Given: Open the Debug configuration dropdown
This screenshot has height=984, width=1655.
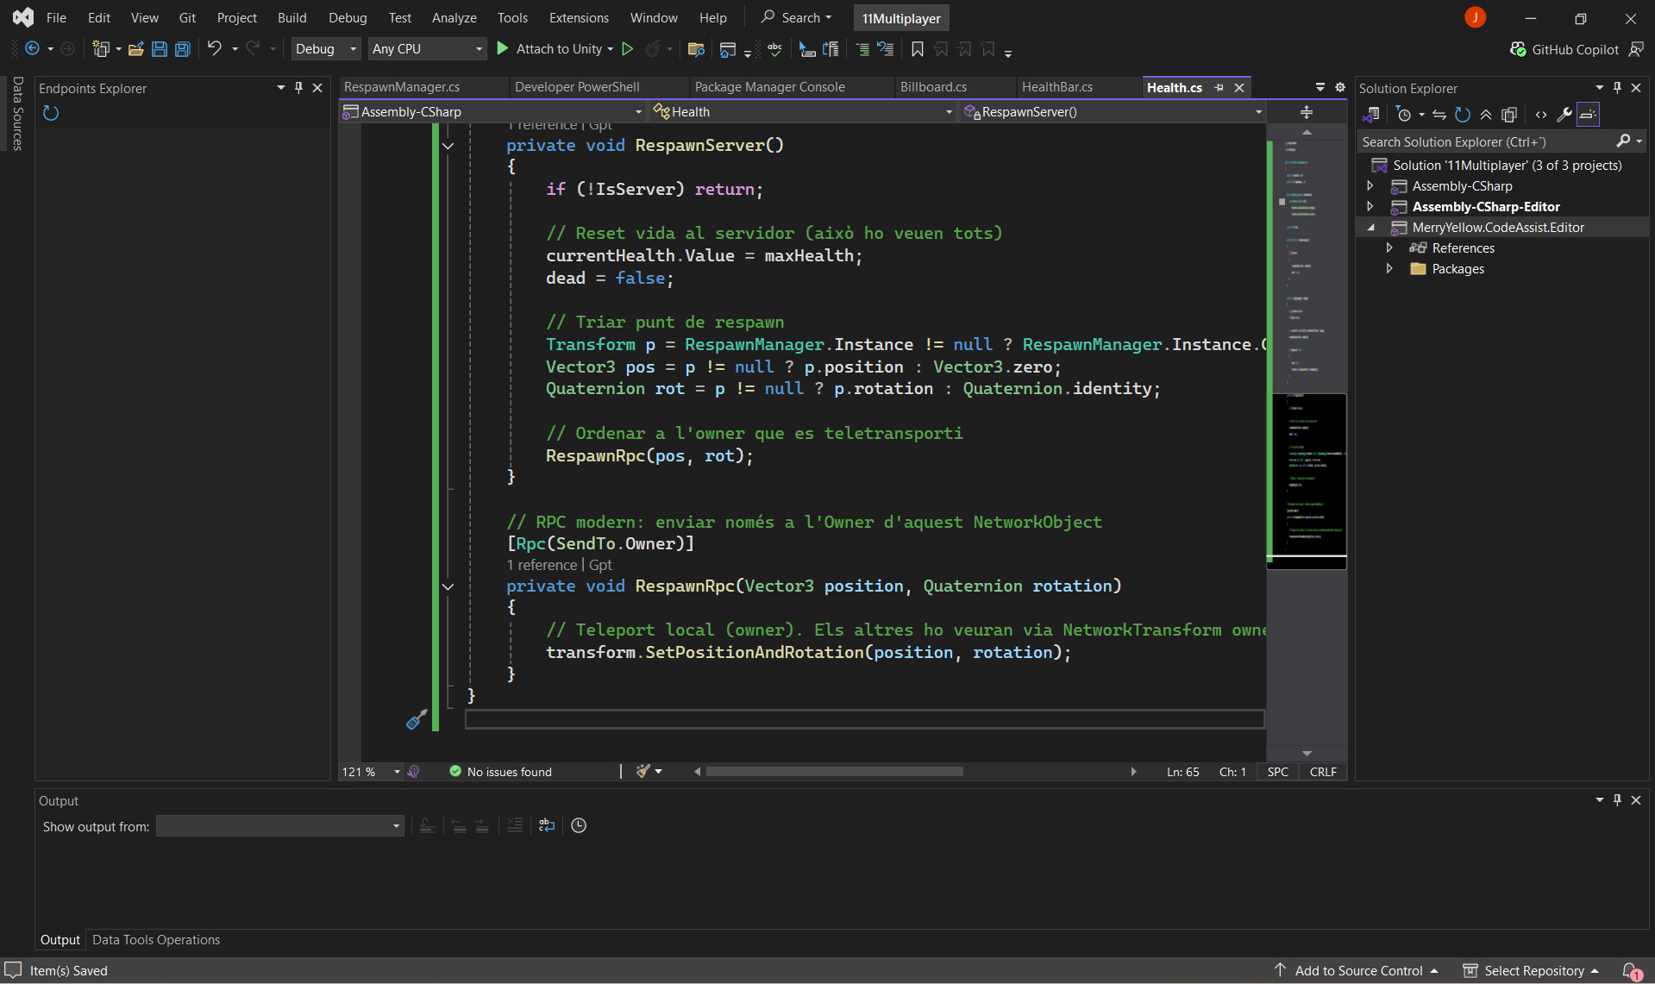Looking at the screenshot, I should (x=326, y=49).
